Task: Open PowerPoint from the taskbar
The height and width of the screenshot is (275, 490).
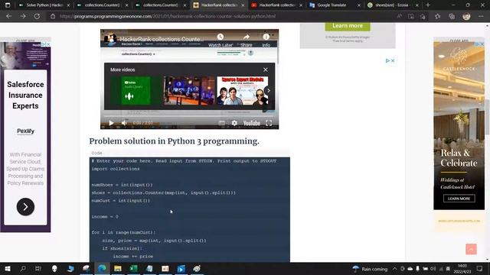Action: pyautogui.click(x=165, y=268)
